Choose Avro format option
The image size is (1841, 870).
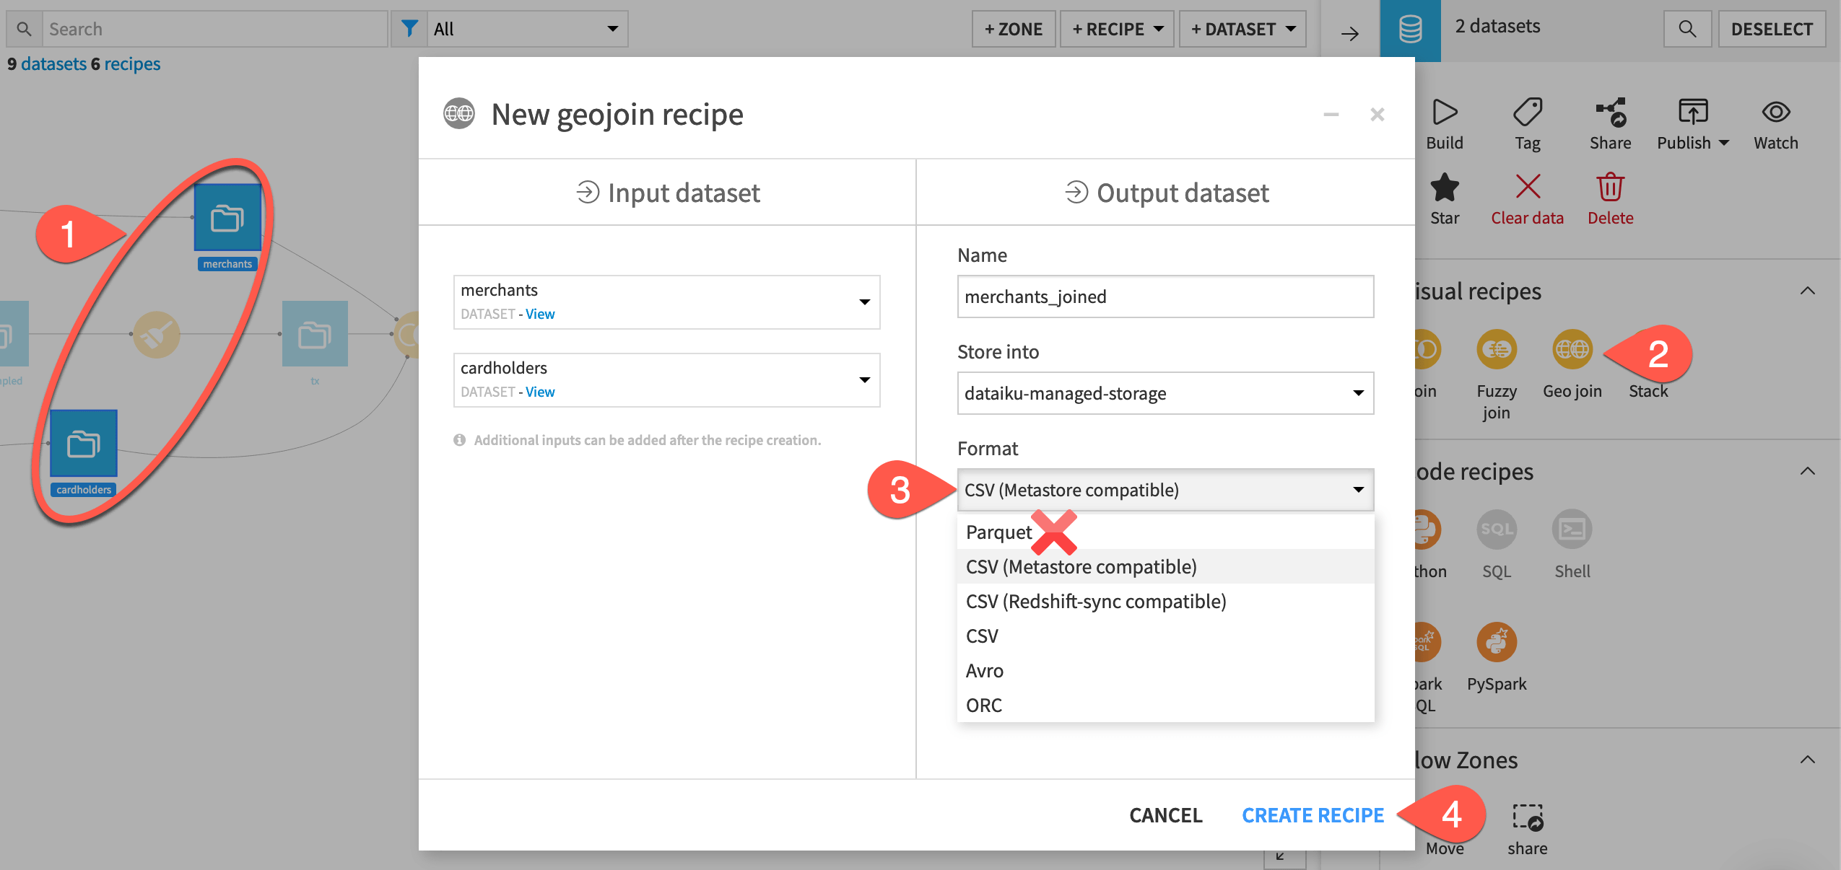(1165, 670)
